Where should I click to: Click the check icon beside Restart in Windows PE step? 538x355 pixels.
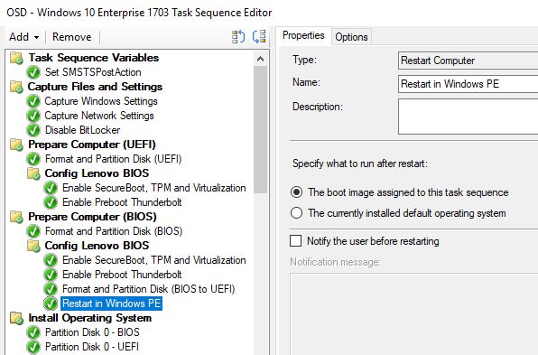coord(51,304)
